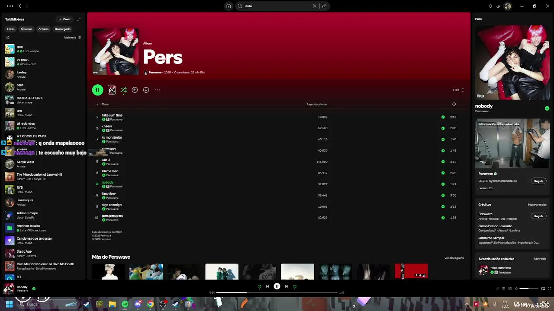The height and width of the screenshot is (311, 554).
Task: Open the Static Age album
Action: point(43,253)
